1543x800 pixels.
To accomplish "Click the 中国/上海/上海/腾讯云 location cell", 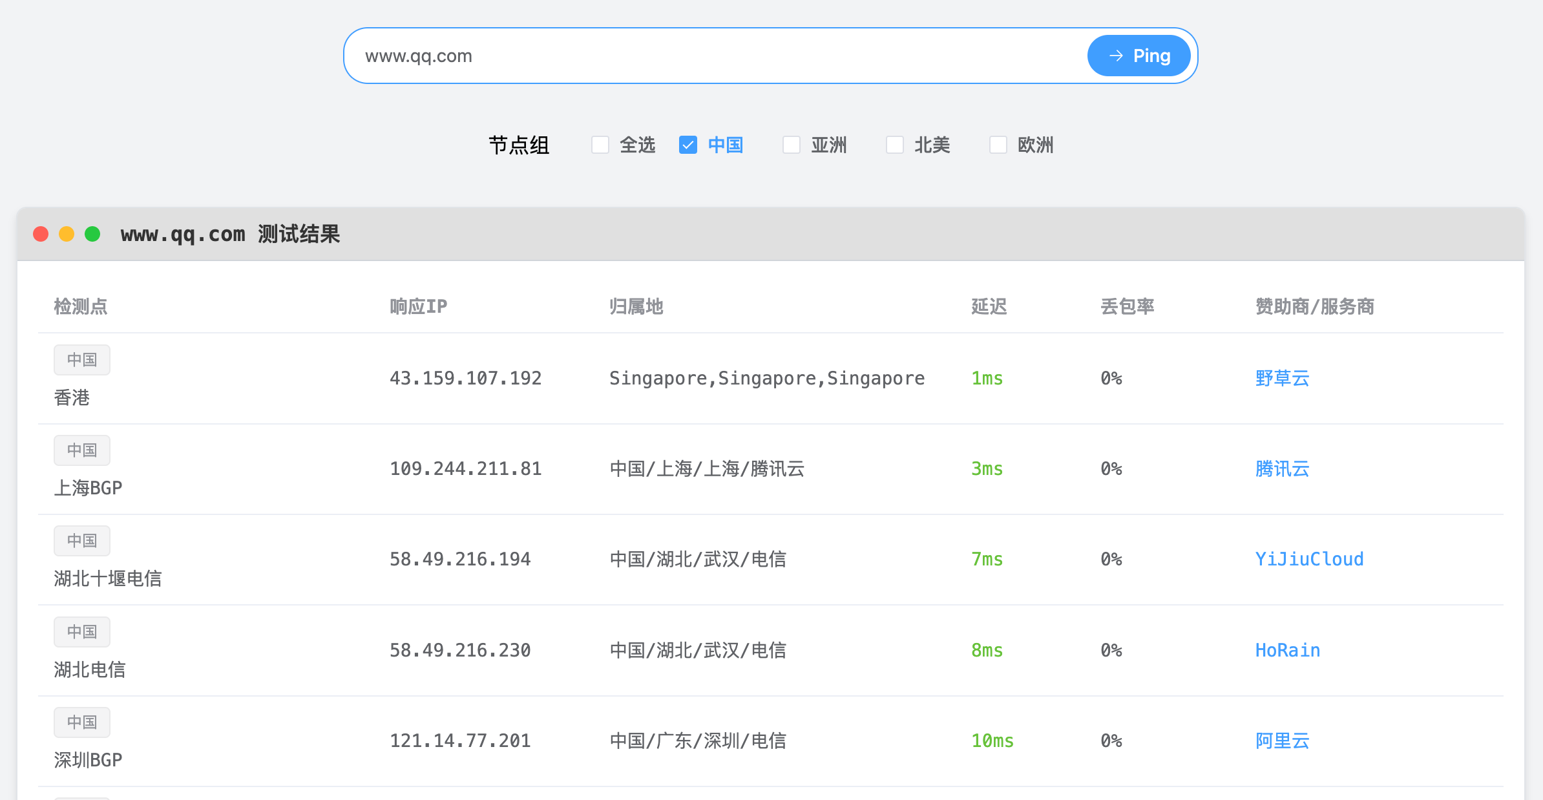I will pyautogui.click(x=707, y=468).
